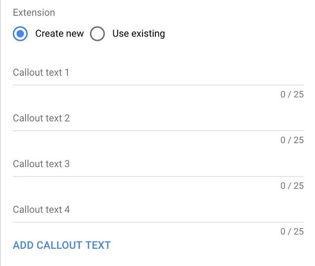The width and height of the screenshot is (315, 266).
Task: Click the 0 / 25 counter below Callout text 3
Action: click(292, 186)
